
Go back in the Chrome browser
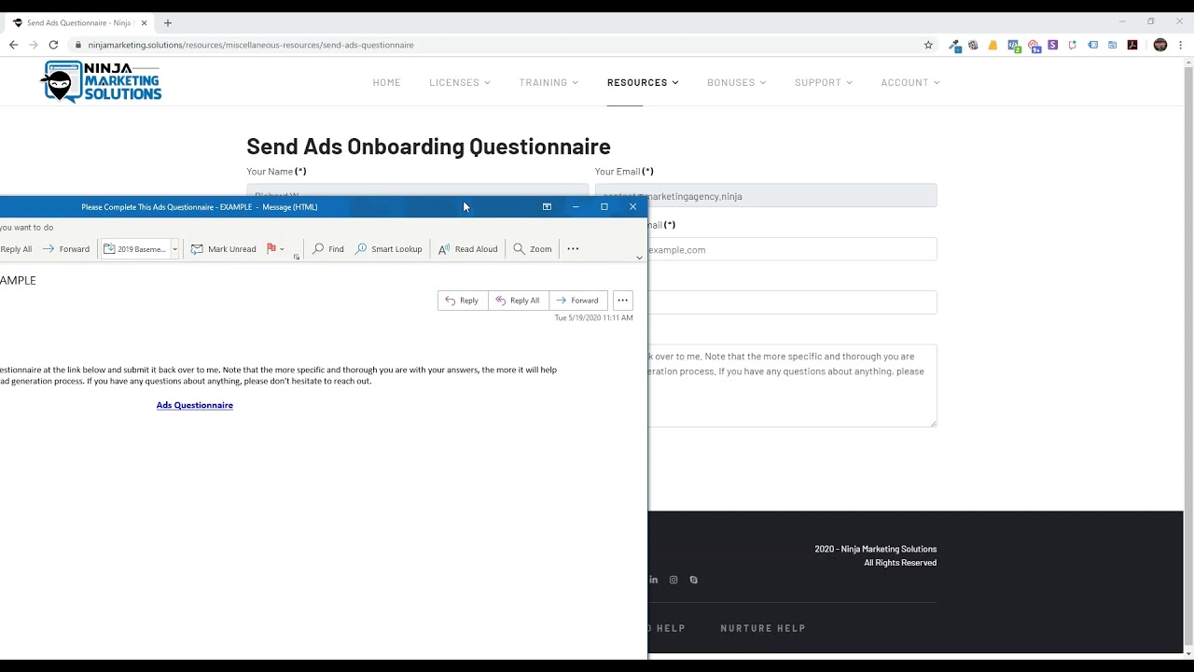pyautogui.click(x=13, y=45)
